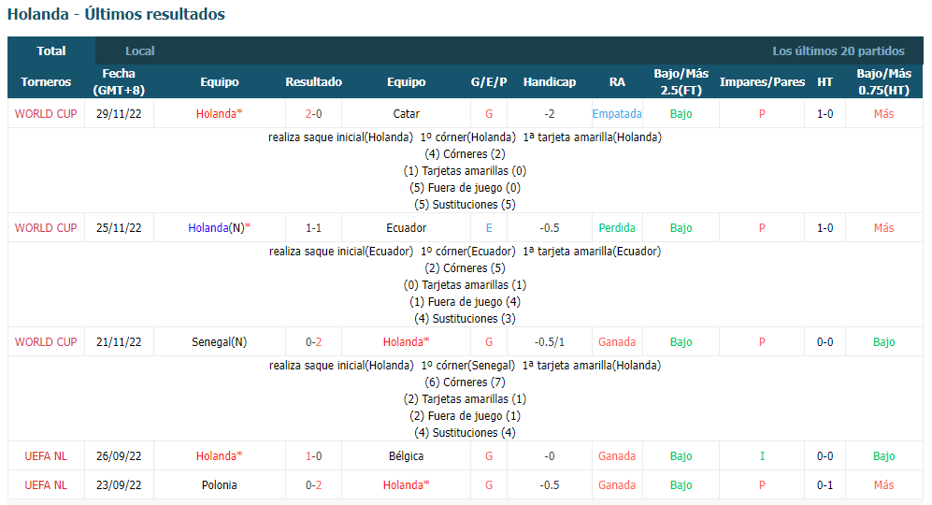932x505 pixels.
Task: Switch to the Local tab
Action: click(139, 51)
